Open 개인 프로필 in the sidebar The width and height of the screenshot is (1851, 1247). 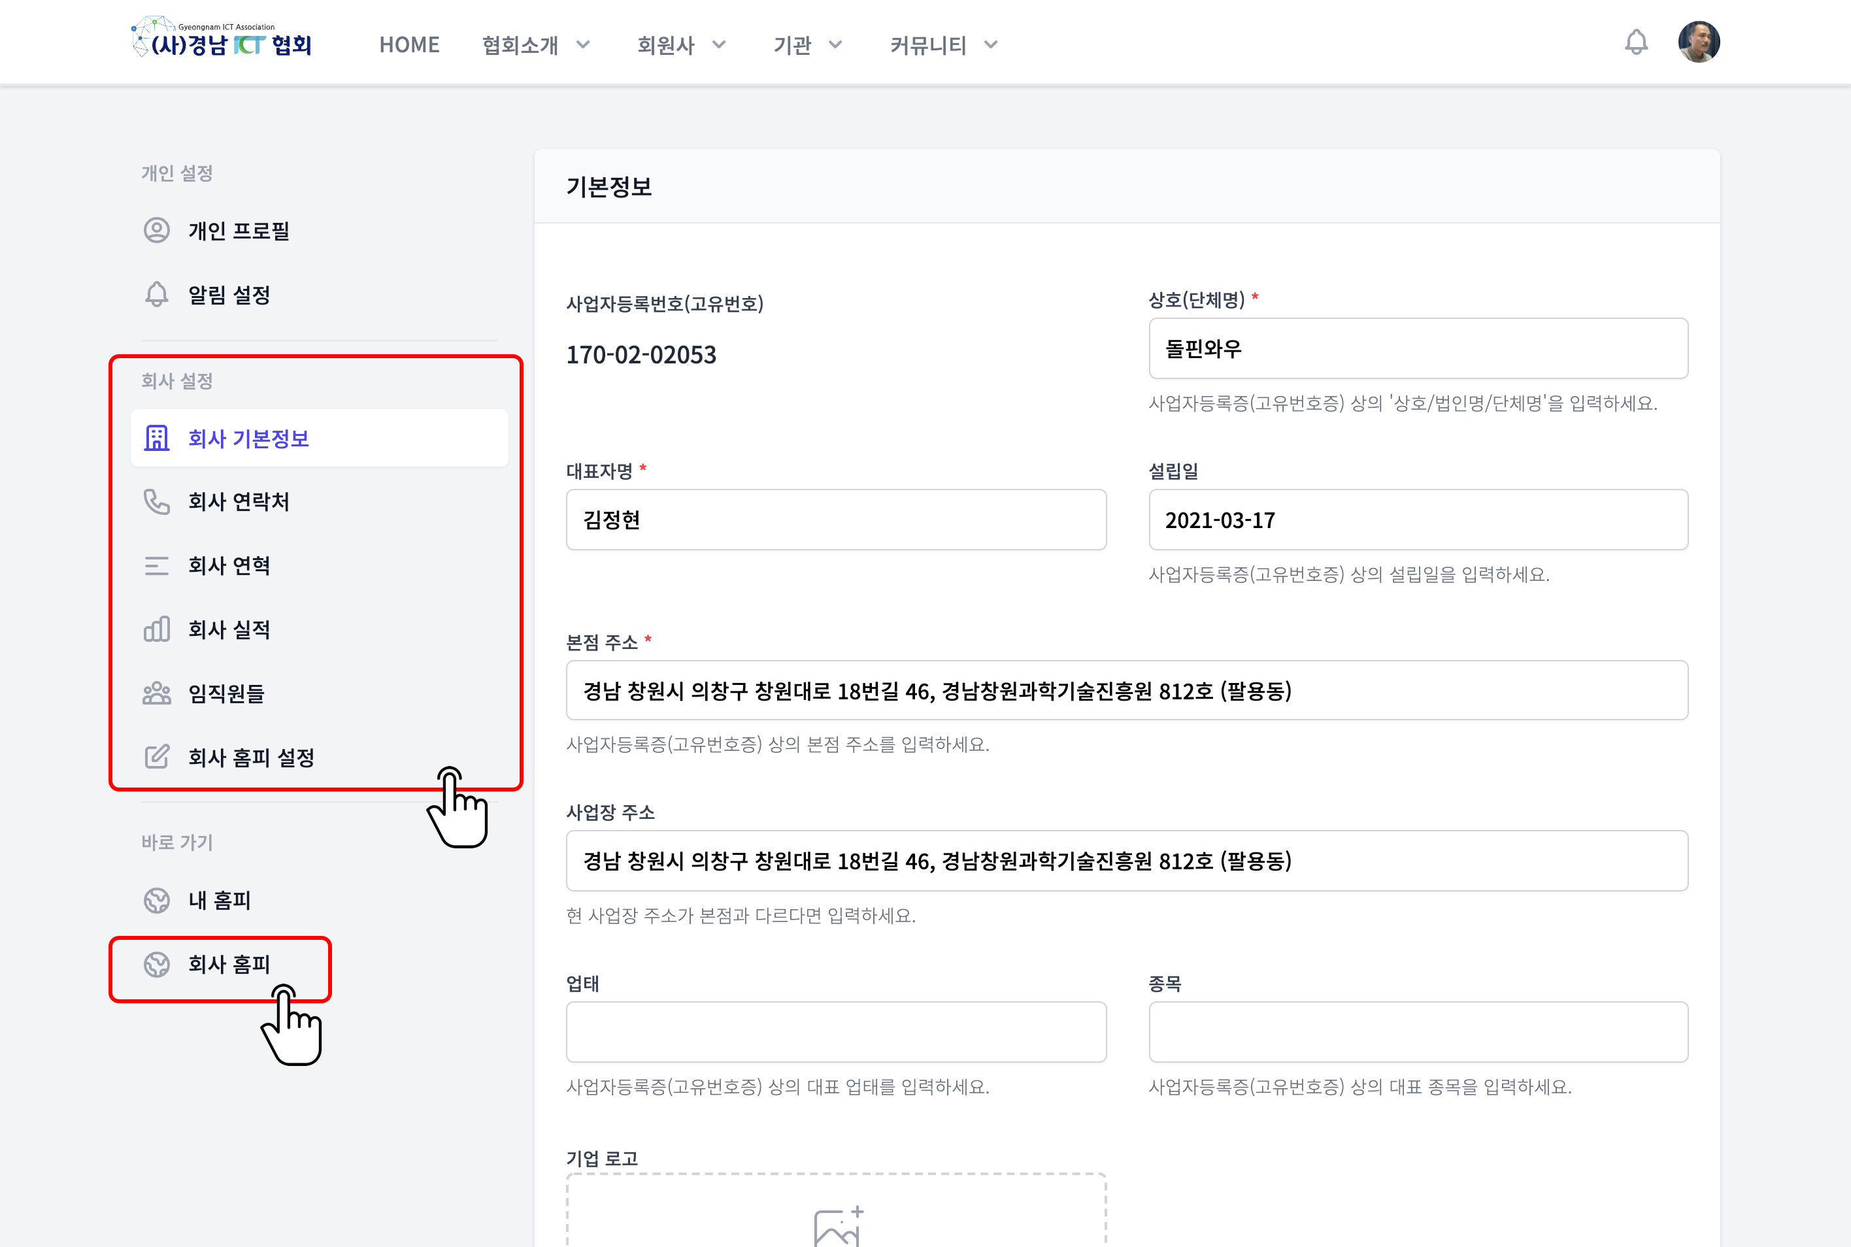[320, 231]
